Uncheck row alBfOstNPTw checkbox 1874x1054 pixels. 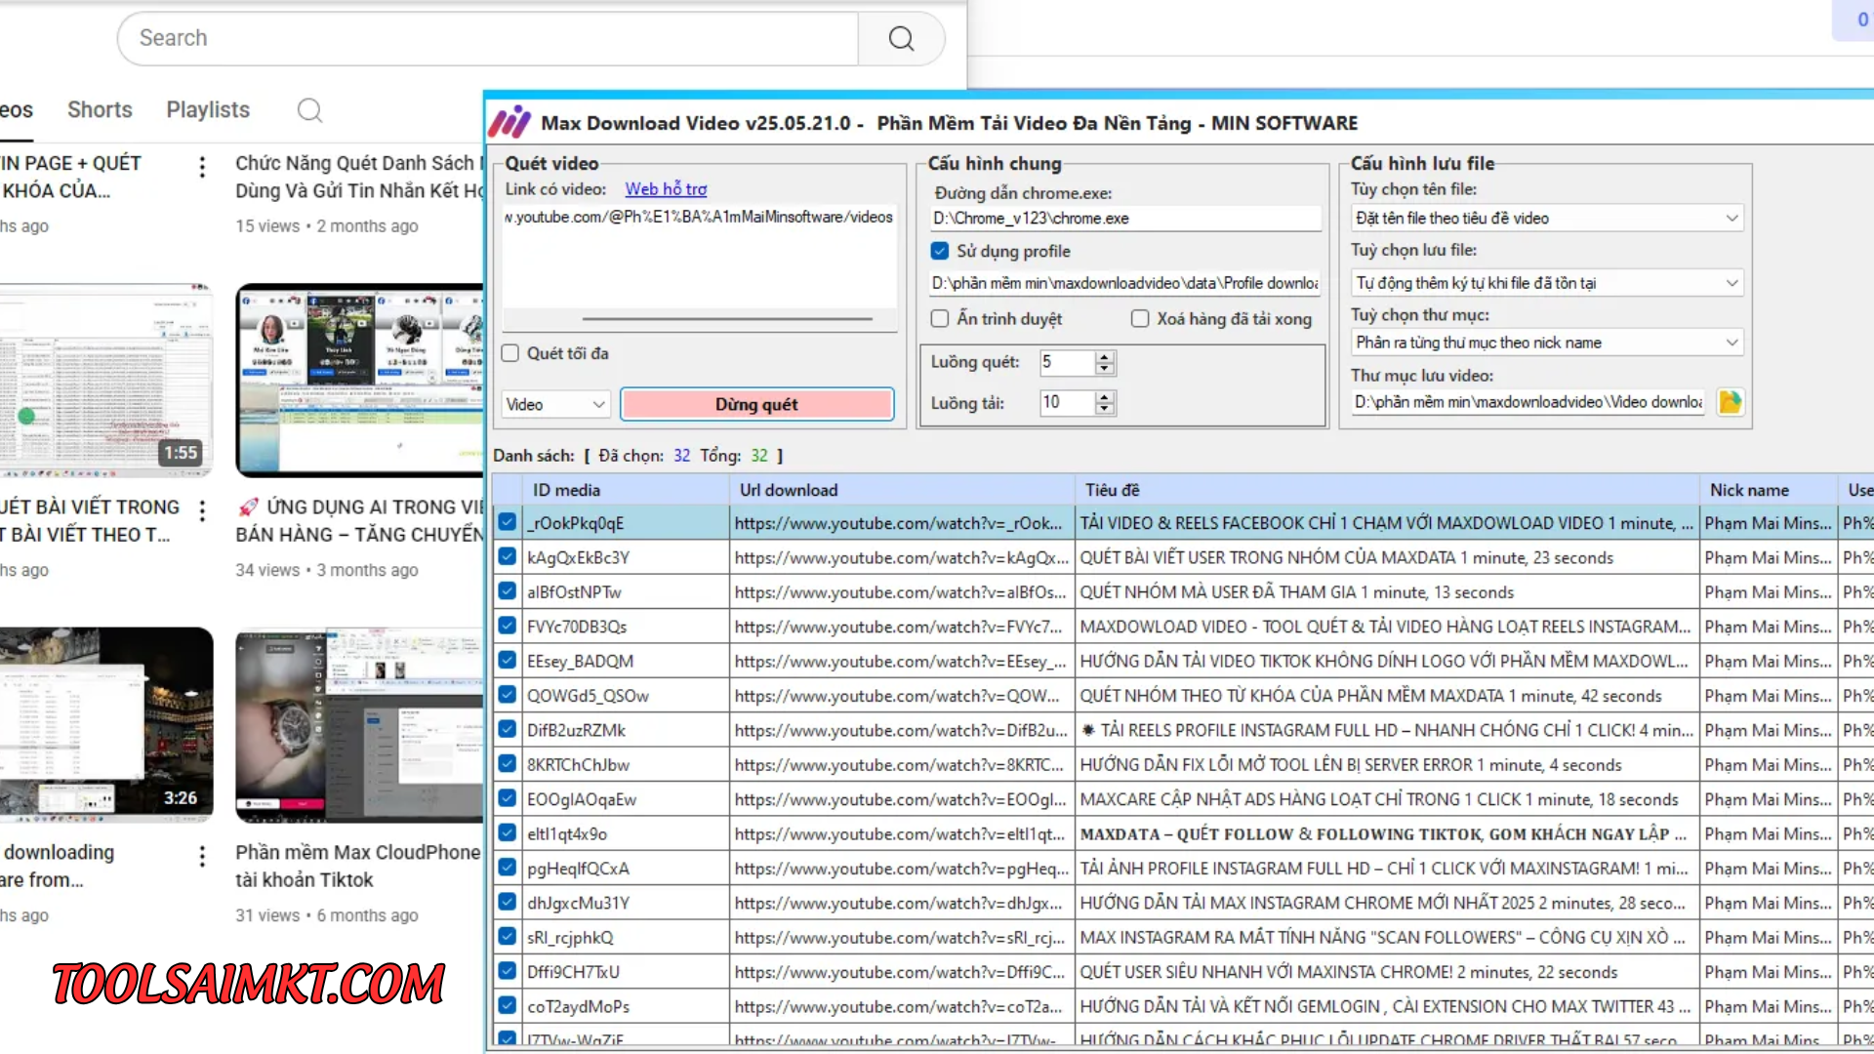click(x=508, y=590)
